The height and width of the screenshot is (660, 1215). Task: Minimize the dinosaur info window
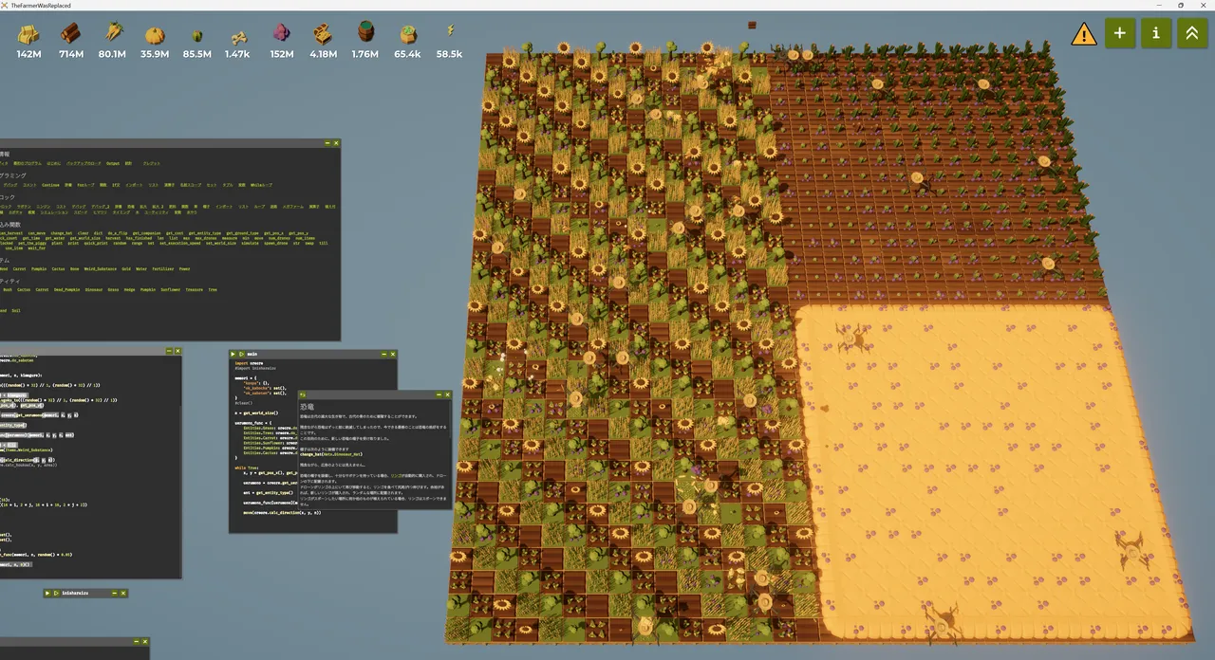click(439, 394)
